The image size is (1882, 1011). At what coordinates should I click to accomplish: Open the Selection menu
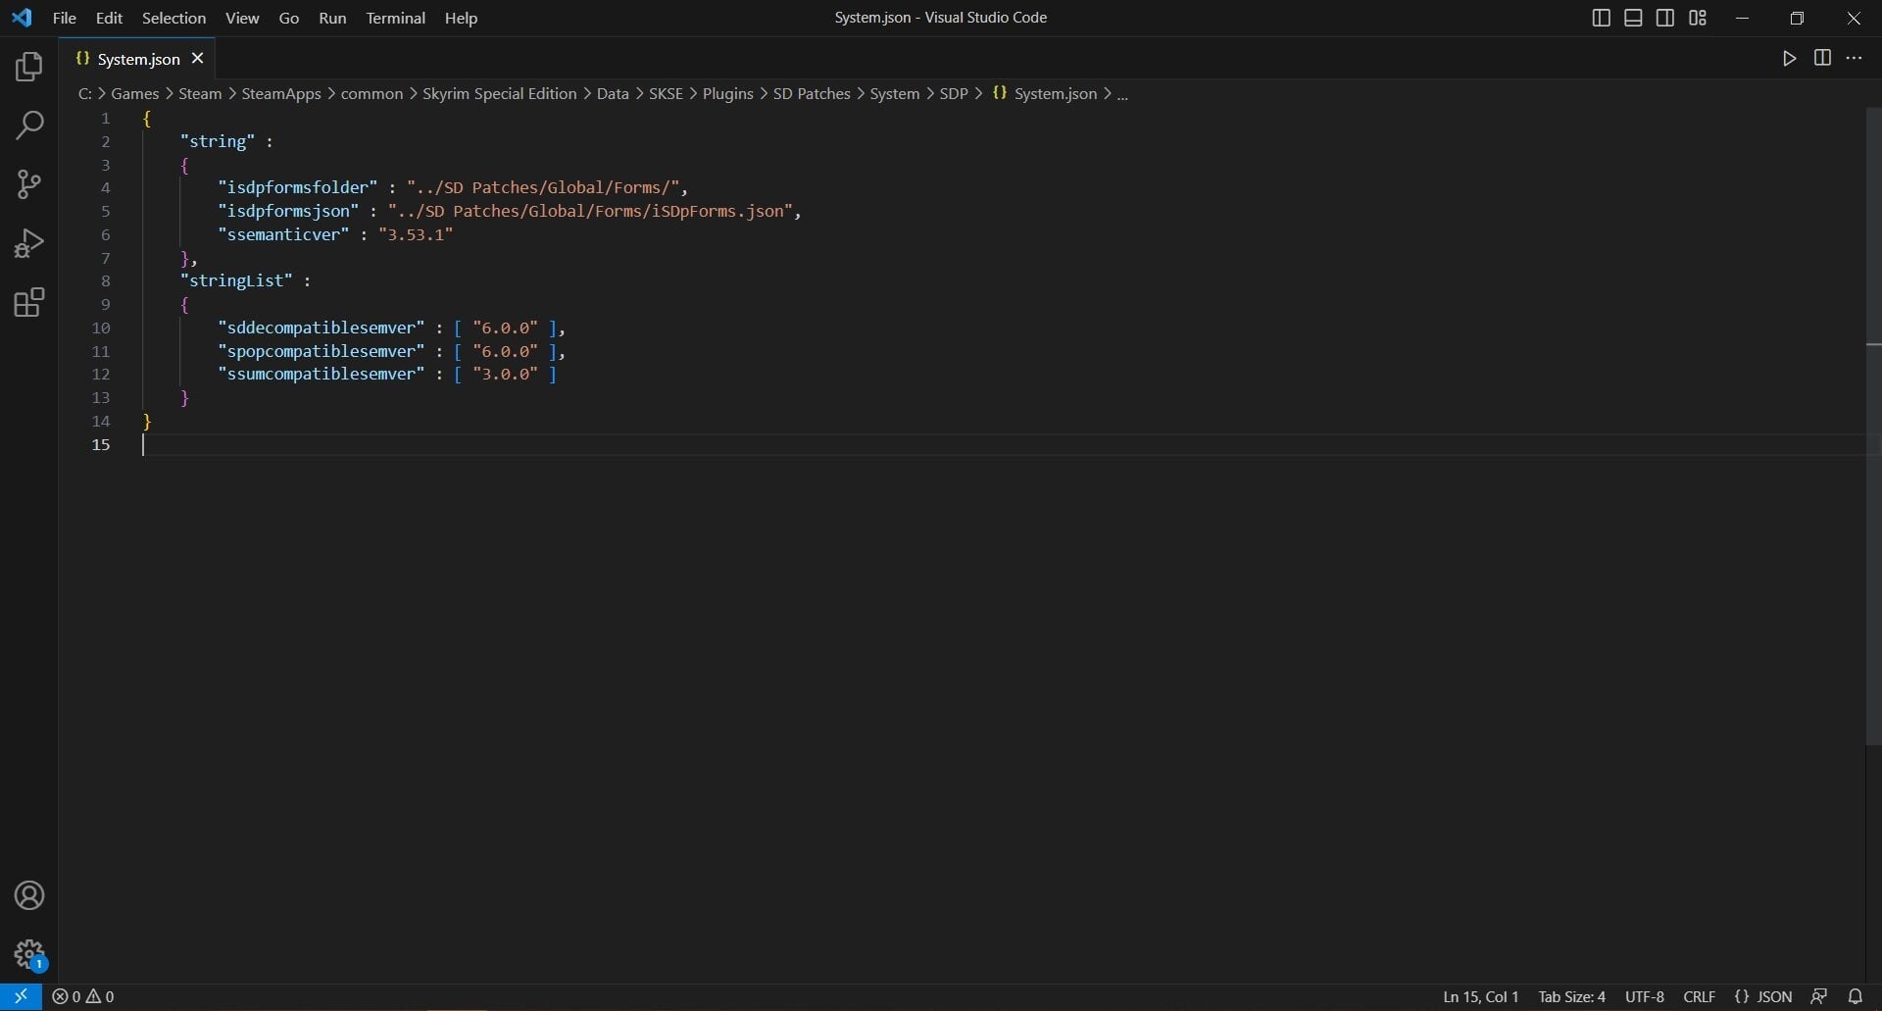click(173, 18)
